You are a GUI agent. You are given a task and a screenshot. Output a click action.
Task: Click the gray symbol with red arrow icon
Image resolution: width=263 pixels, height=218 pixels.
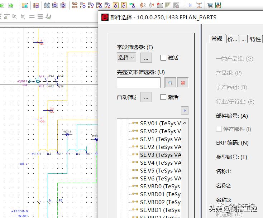tap(151, 5)
